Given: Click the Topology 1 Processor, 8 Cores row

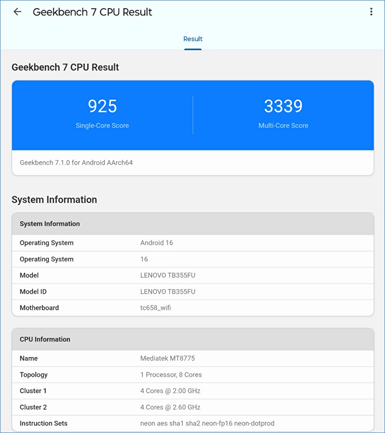Looking at the screenshot, I should (193, 375).
